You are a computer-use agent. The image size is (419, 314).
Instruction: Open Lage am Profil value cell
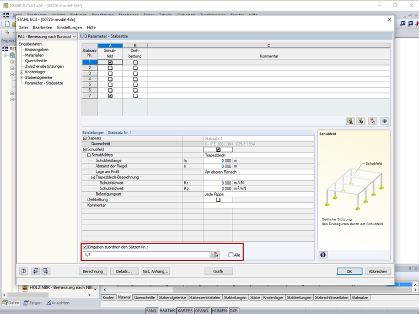[259, 172]
